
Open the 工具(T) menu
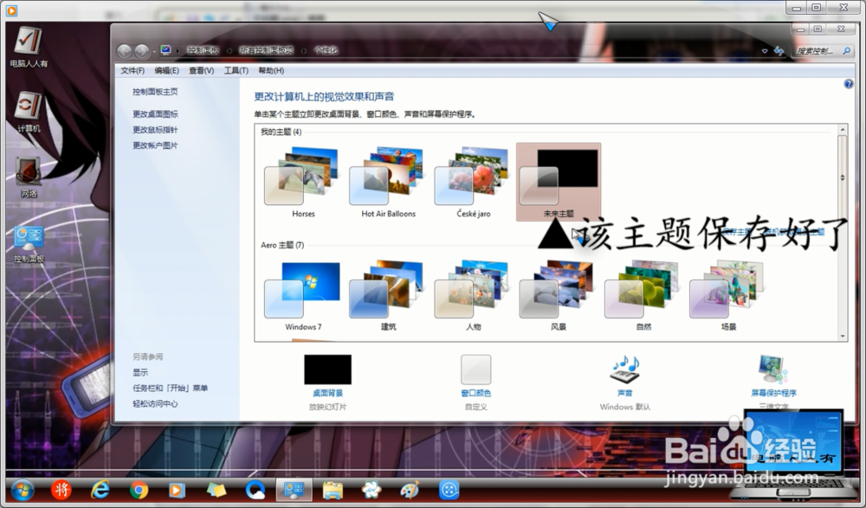(236, 71)
